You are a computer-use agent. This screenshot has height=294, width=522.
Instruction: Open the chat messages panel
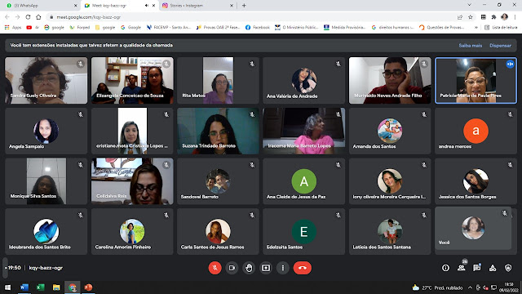pos(476,268)
